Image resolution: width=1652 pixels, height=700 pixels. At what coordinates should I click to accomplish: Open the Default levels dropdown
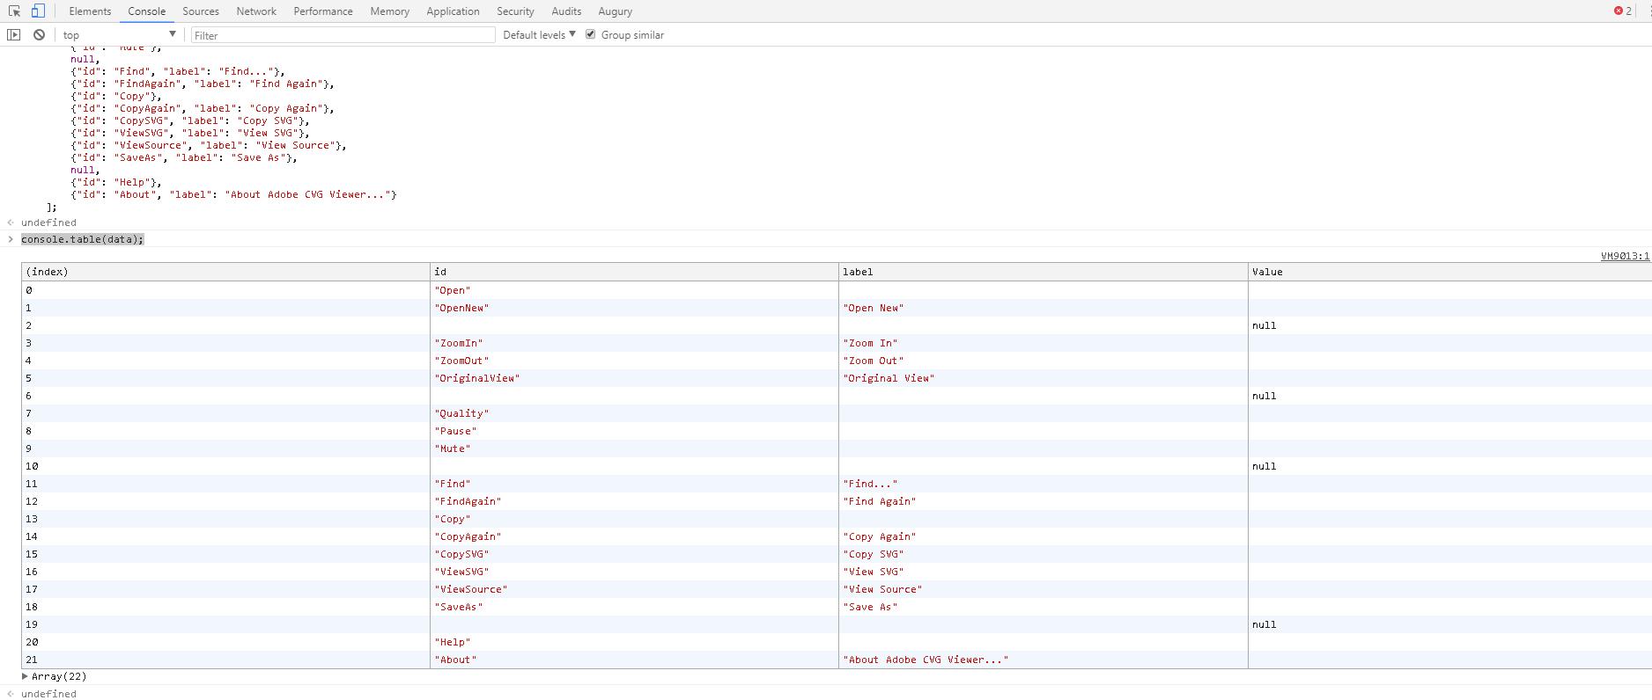539,35
